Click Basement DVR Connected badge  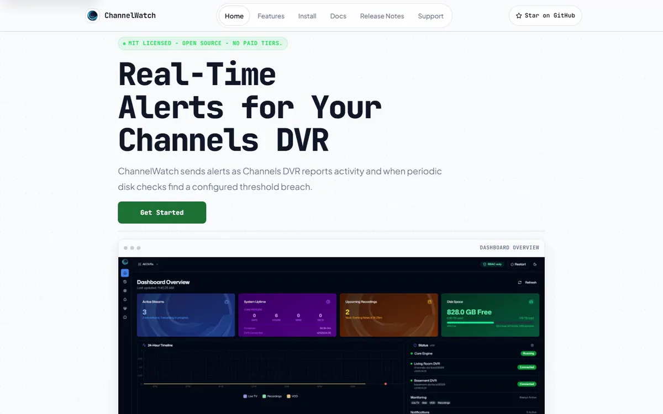coord(527,384)
